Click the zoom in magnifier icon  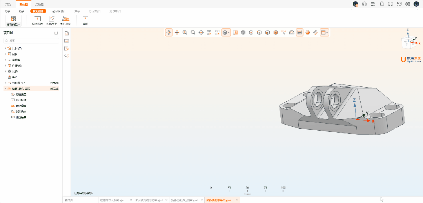(x=185, y=32)
